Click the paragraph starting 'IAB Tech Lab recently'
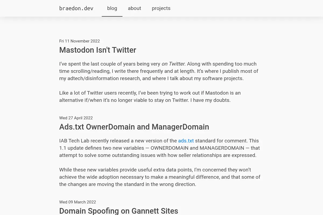The width and height of the screenshot is (323, 215). [159, 148]
